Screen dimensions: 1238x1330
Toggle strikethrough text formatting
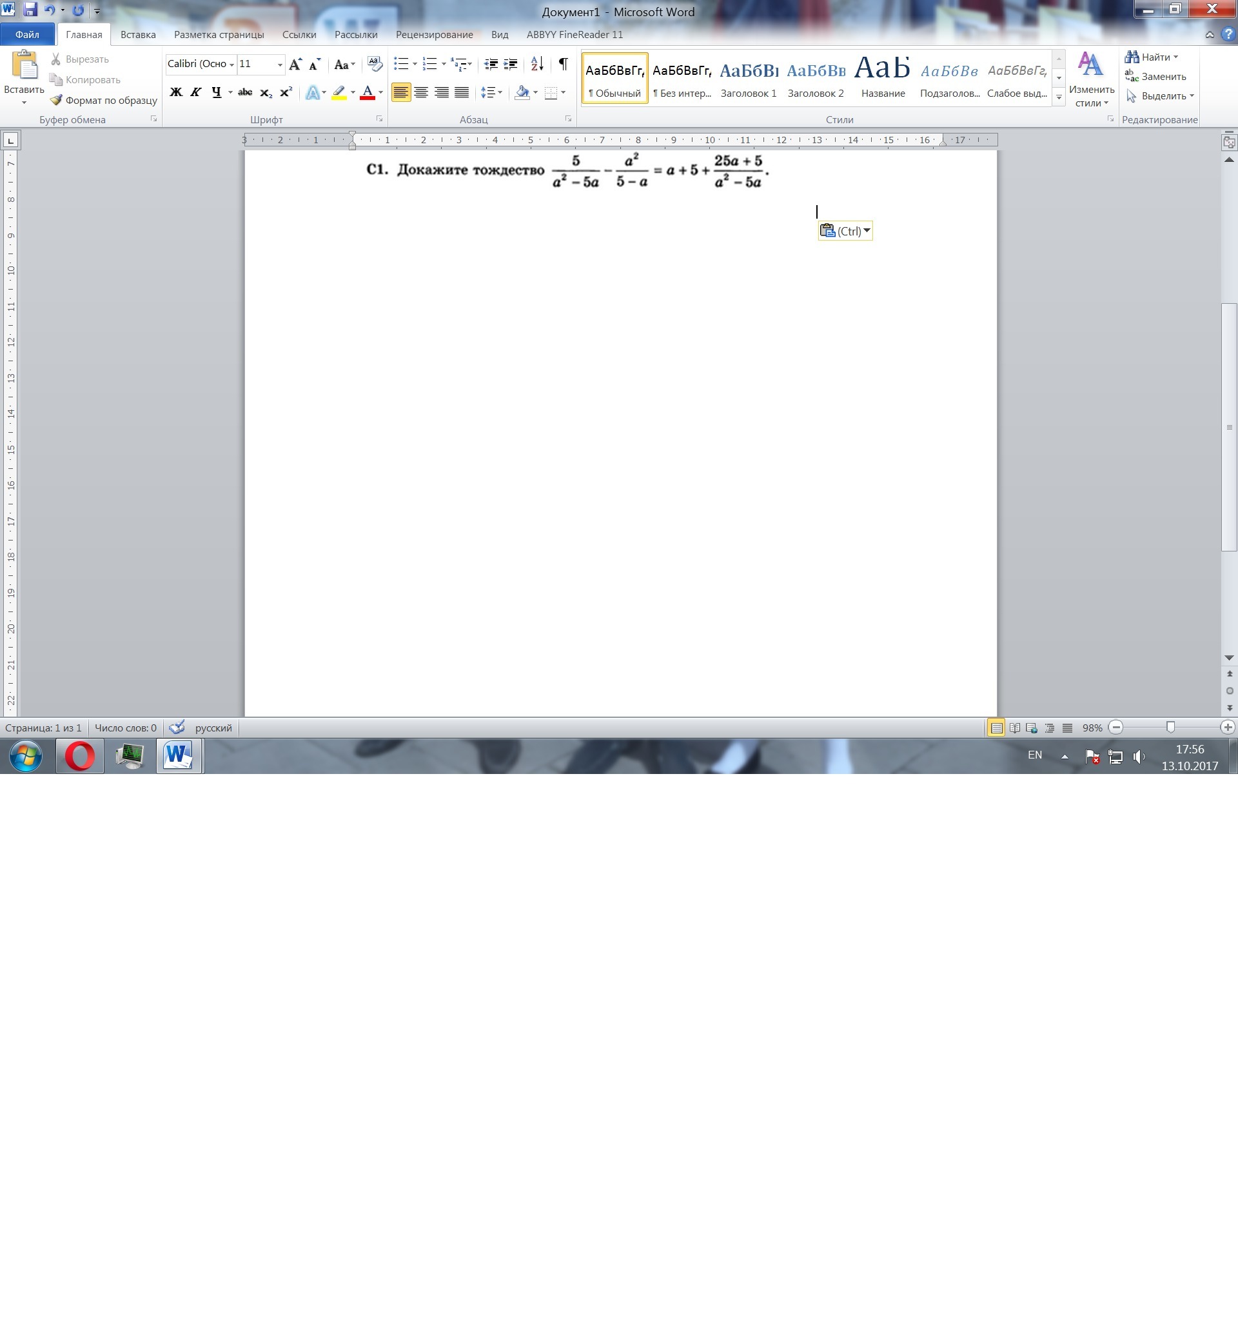pyautogui.click(x=246, y=92)
